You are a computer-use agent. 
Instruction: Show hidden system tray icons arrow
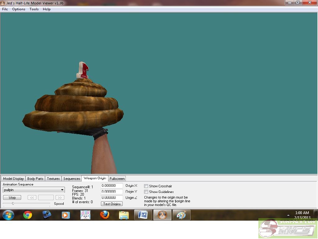[288, 215]
